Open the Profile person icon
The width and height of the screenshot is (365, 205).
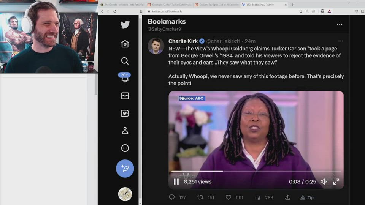click(125, 131)
